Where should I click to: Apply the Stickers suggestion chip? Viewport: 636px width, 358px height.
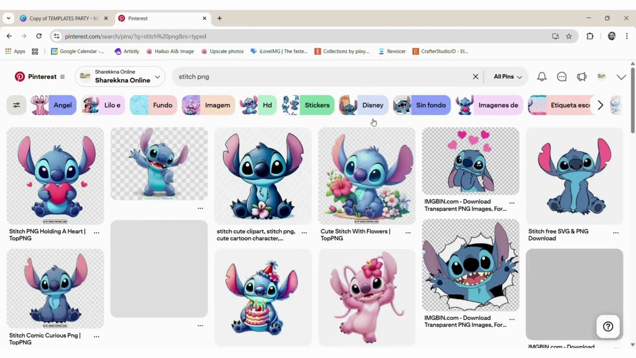pyautogui.click(x=308, y=105)
